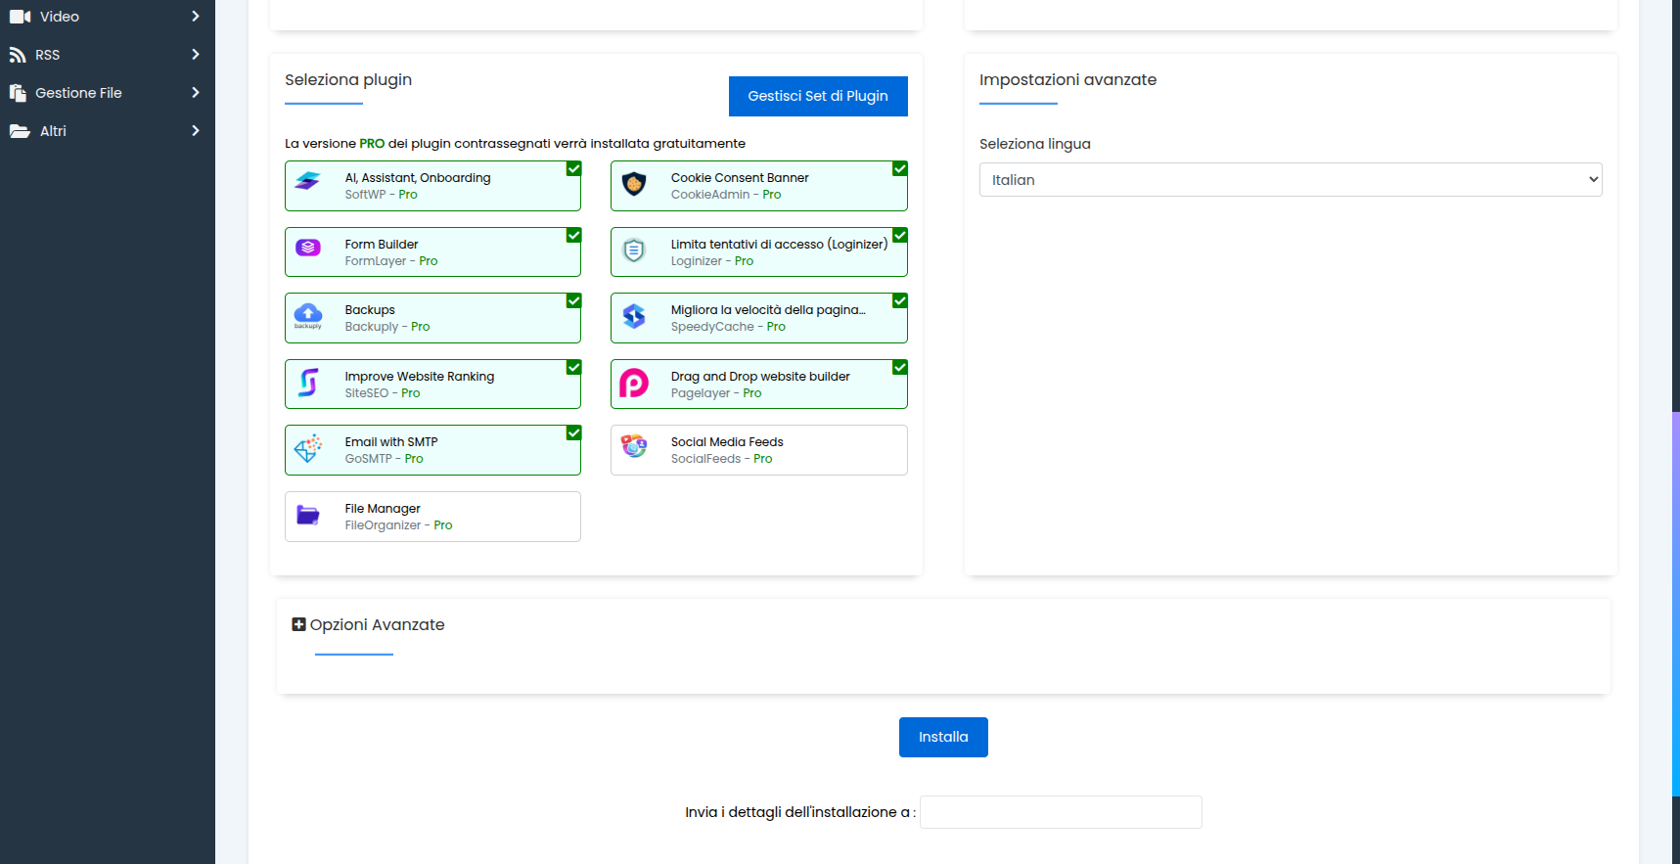The width and height of the screenshot is (1680, 864).
Task: Click the SpeedyCache plugin icon
Action: pyautogui.click(x=634, y=316)
